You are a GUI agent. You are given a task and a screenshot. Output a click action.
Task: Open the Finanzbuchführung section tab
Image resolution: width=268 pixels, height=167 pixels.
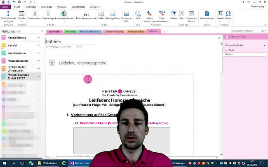point(90,31)
